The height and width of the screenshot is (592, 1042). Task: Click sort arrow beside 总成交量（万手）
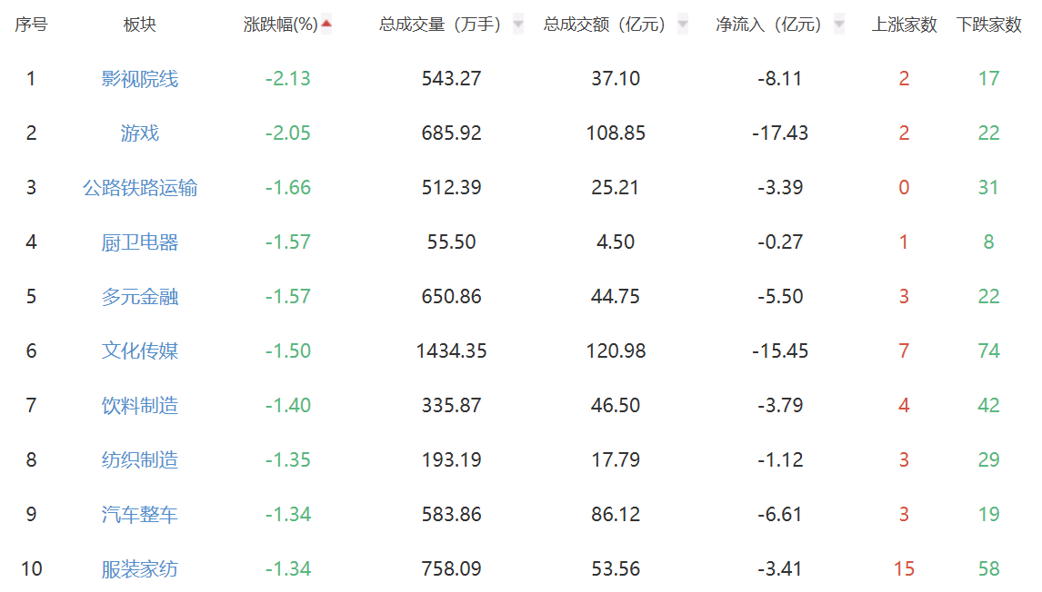518,25
